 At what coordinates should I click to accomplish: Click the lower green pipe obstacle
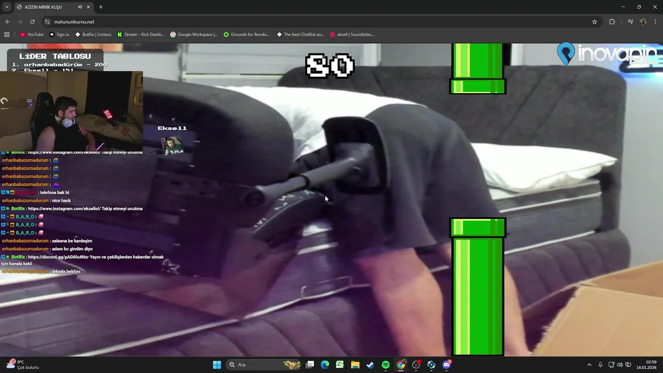click(x=478, y=287)
